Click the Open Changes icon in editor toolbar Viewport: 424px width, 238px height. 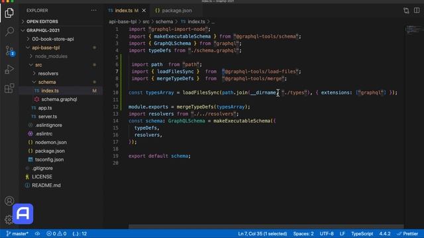pyautogui.click(x=406, y=11)
